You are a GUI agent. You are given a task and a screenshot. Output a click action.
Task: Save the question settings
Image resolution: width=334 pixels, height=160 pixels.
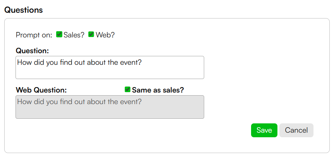(x=264, y=130)
